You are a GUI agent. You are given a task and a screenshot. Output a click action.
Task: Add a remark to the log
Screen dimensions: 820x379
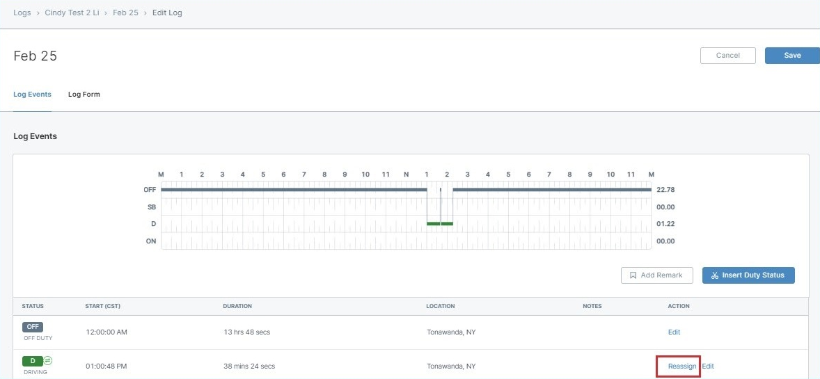point(657,275)
